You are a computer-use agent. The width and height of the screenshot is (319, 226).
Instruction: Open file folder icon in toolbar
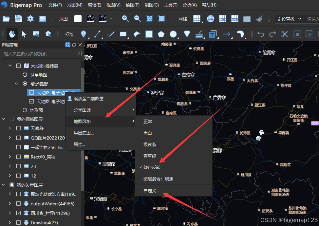point(6,19)
